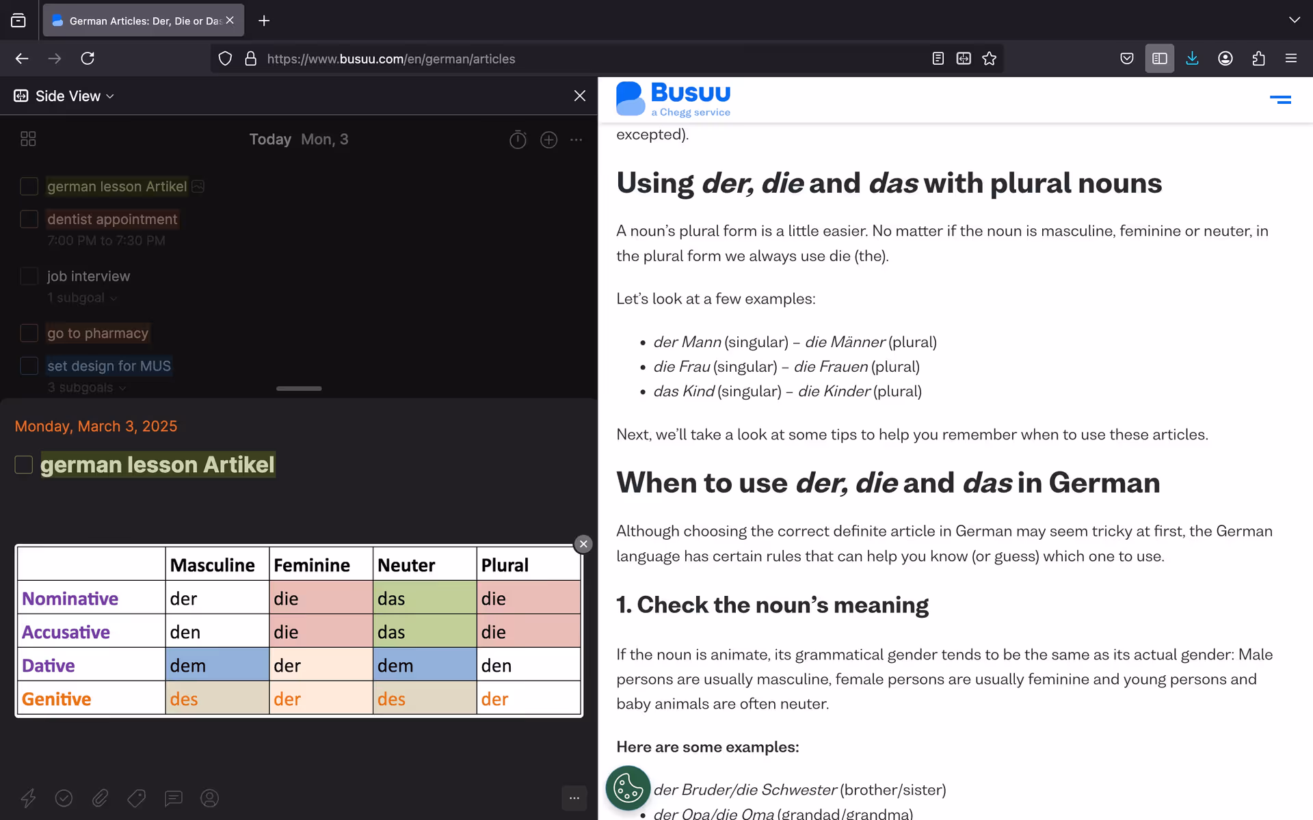Open comments via the speech bubble icon
This screenshot has height=820, width=1313.
point(173,798)
